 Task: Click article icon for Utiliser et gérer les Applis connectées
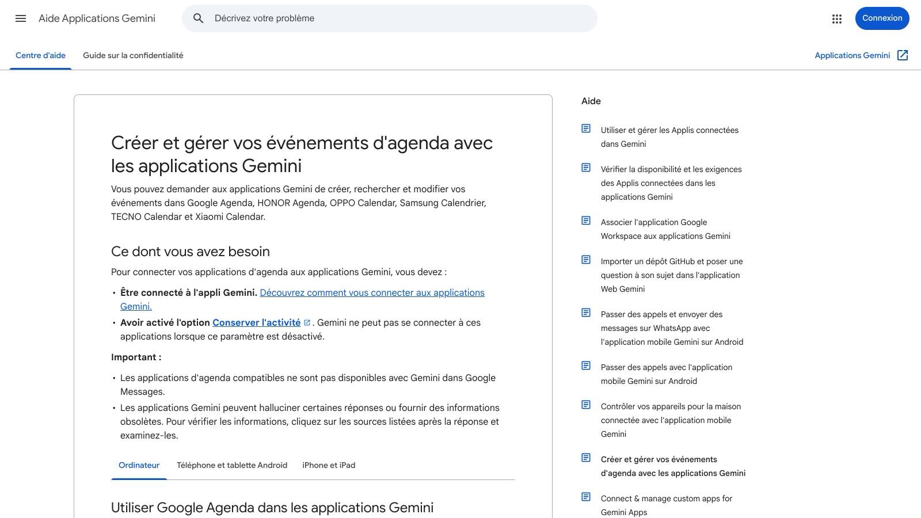[x=586, y=128]
